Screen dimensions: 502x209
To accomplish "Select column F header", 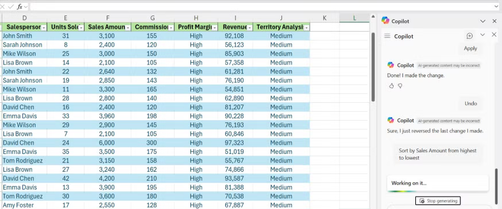I will pos(108,18).
